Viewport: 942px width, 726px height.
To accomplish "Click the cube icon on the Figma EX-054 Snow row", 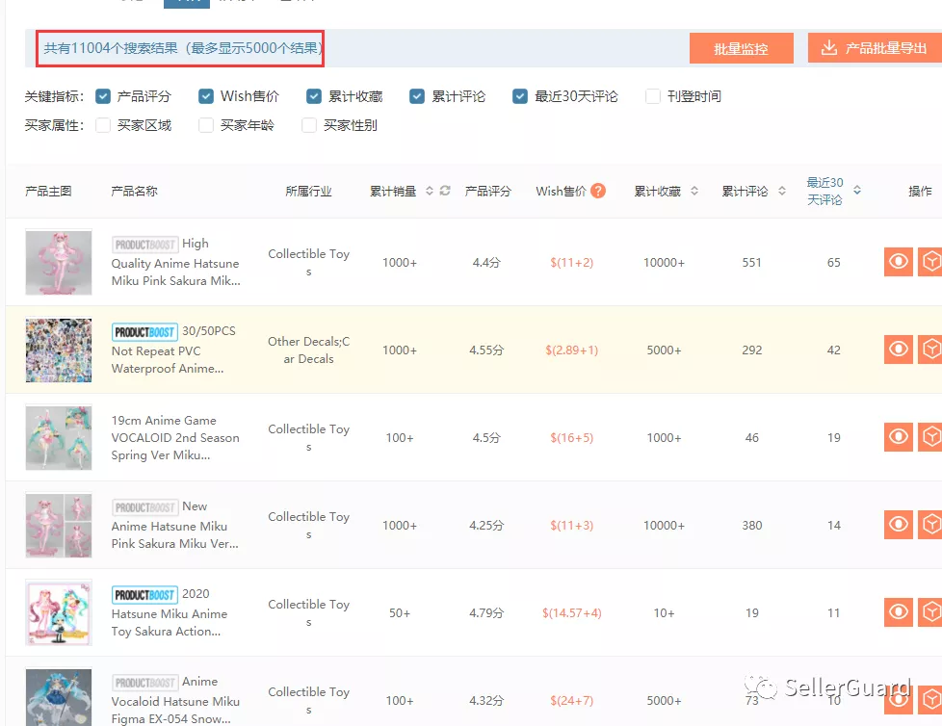I will coord(930,699).
